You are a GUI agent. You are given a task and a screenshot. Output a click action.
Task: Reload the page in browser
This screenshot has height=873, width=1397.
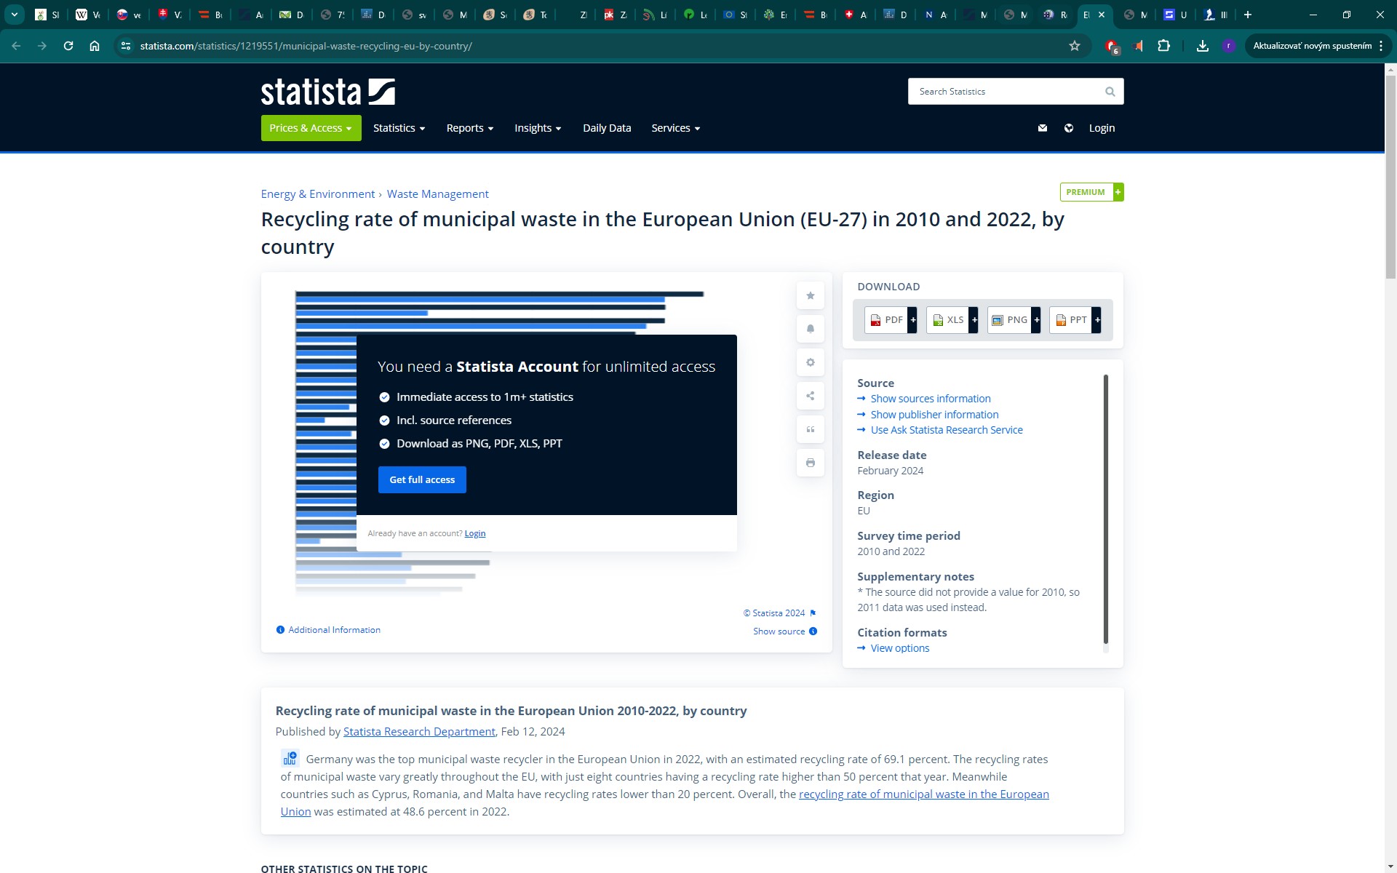pos(68,46)
